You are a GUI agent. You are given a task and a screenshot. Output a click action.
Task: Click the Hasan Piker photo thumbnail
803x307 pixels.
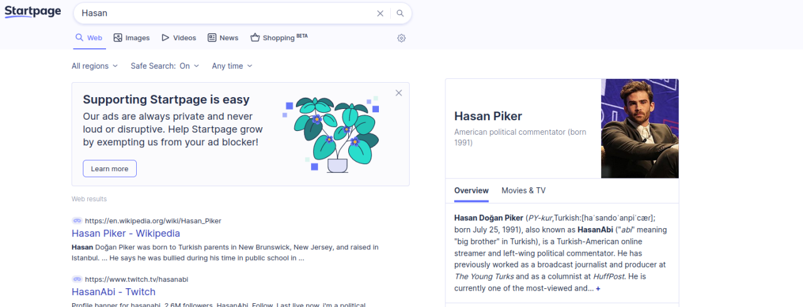[639, 128]
